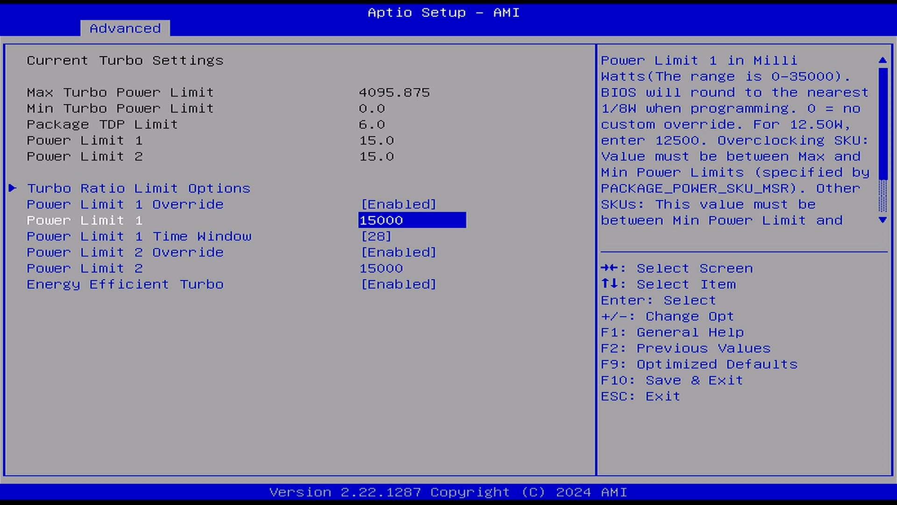Click the highlighted Power Limit 1 value field

[412, 220]
